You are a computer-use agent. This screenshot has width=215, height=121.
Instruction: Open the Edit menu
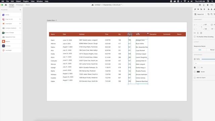click(12, 1)
